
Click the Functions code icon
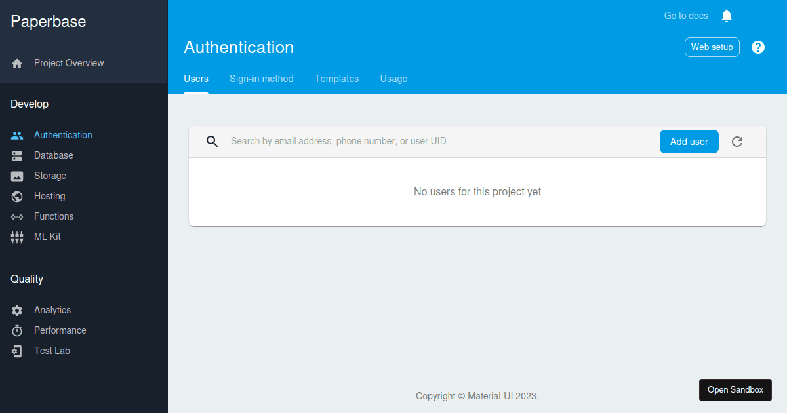pyautogui.click(x=17, y=217)
